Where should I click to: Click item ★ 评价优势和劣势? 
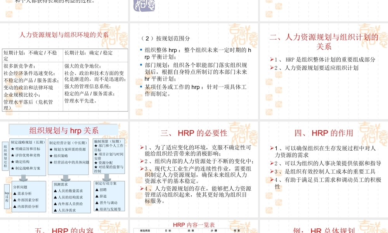click(x=26, y=155)
